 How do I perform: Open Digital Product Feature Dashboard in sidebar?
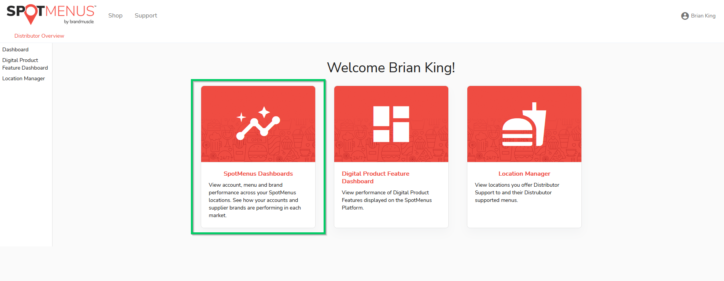25,64
